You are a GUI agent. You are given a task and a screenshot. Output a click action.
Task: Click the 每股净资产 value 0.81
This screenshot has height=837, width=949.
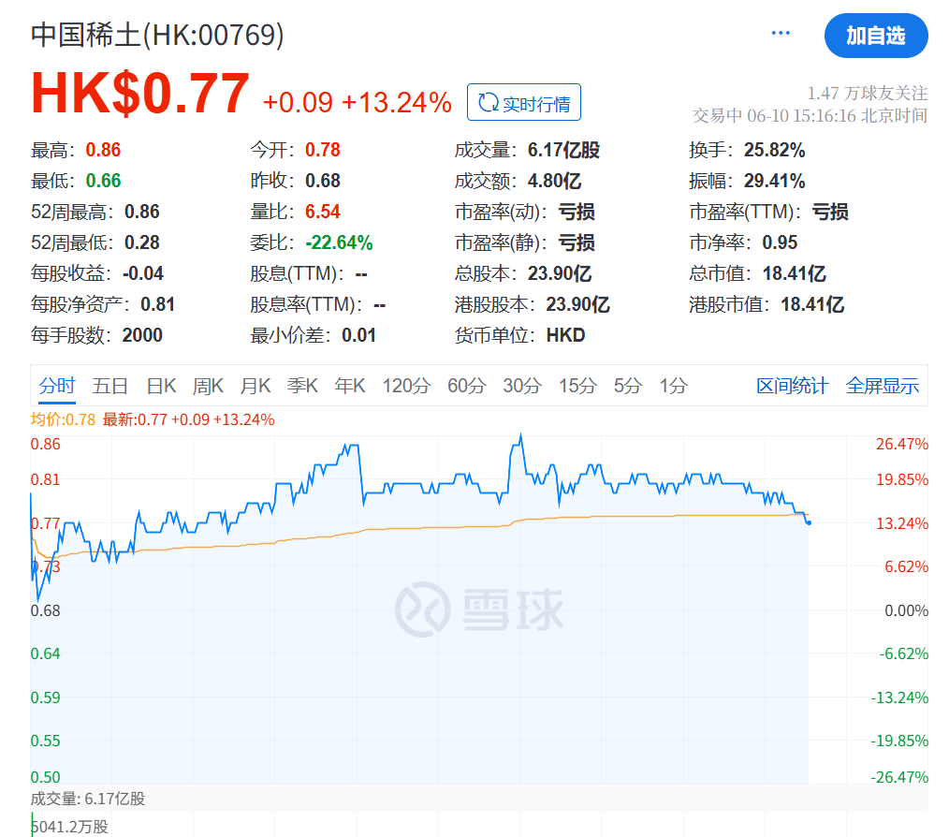tap(157, 304)
